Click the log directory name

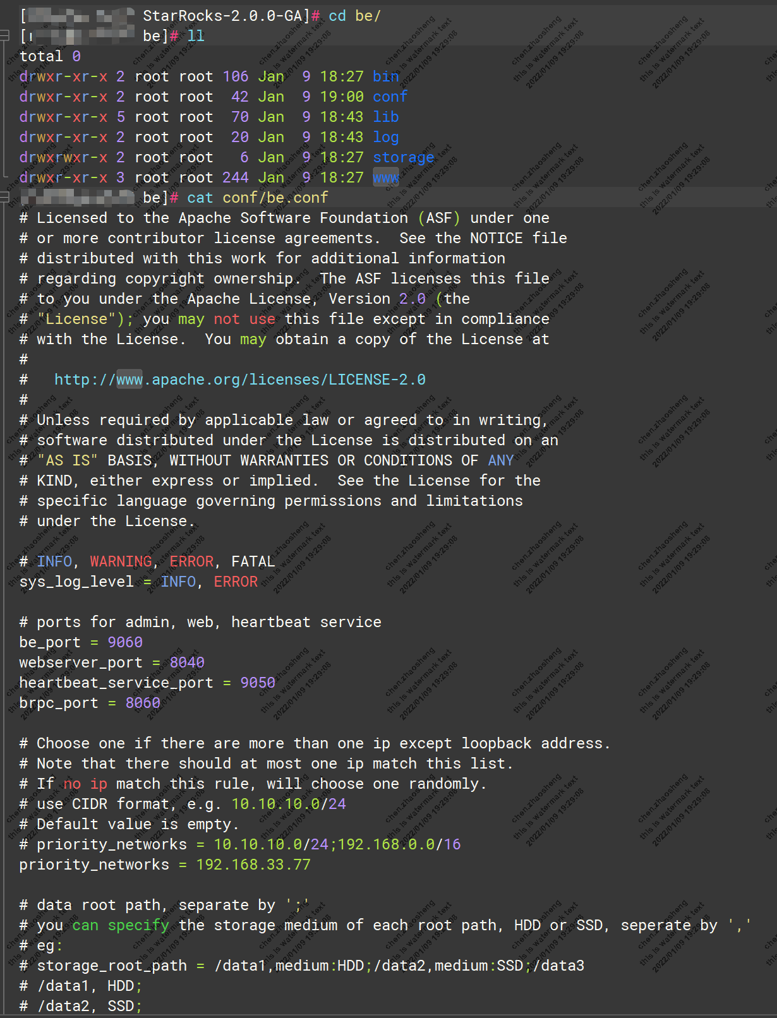(x=385, y=137)
